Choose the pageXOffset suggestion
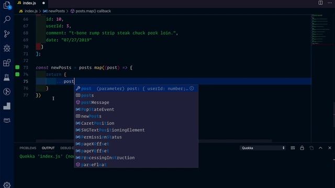Screen dimensions: 335x188 136,144
